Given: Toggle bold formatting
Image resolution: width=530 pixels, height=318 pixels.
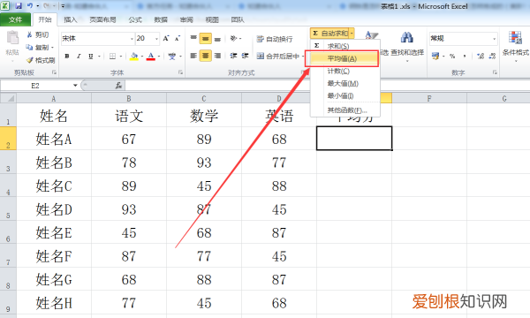Looking at the screenshot, I should coord(67,57).
